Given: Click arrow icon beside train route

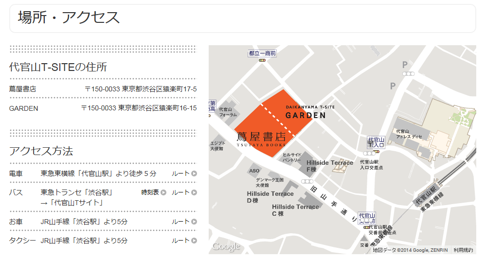Looking at the screenshot, I should point(194,174).
